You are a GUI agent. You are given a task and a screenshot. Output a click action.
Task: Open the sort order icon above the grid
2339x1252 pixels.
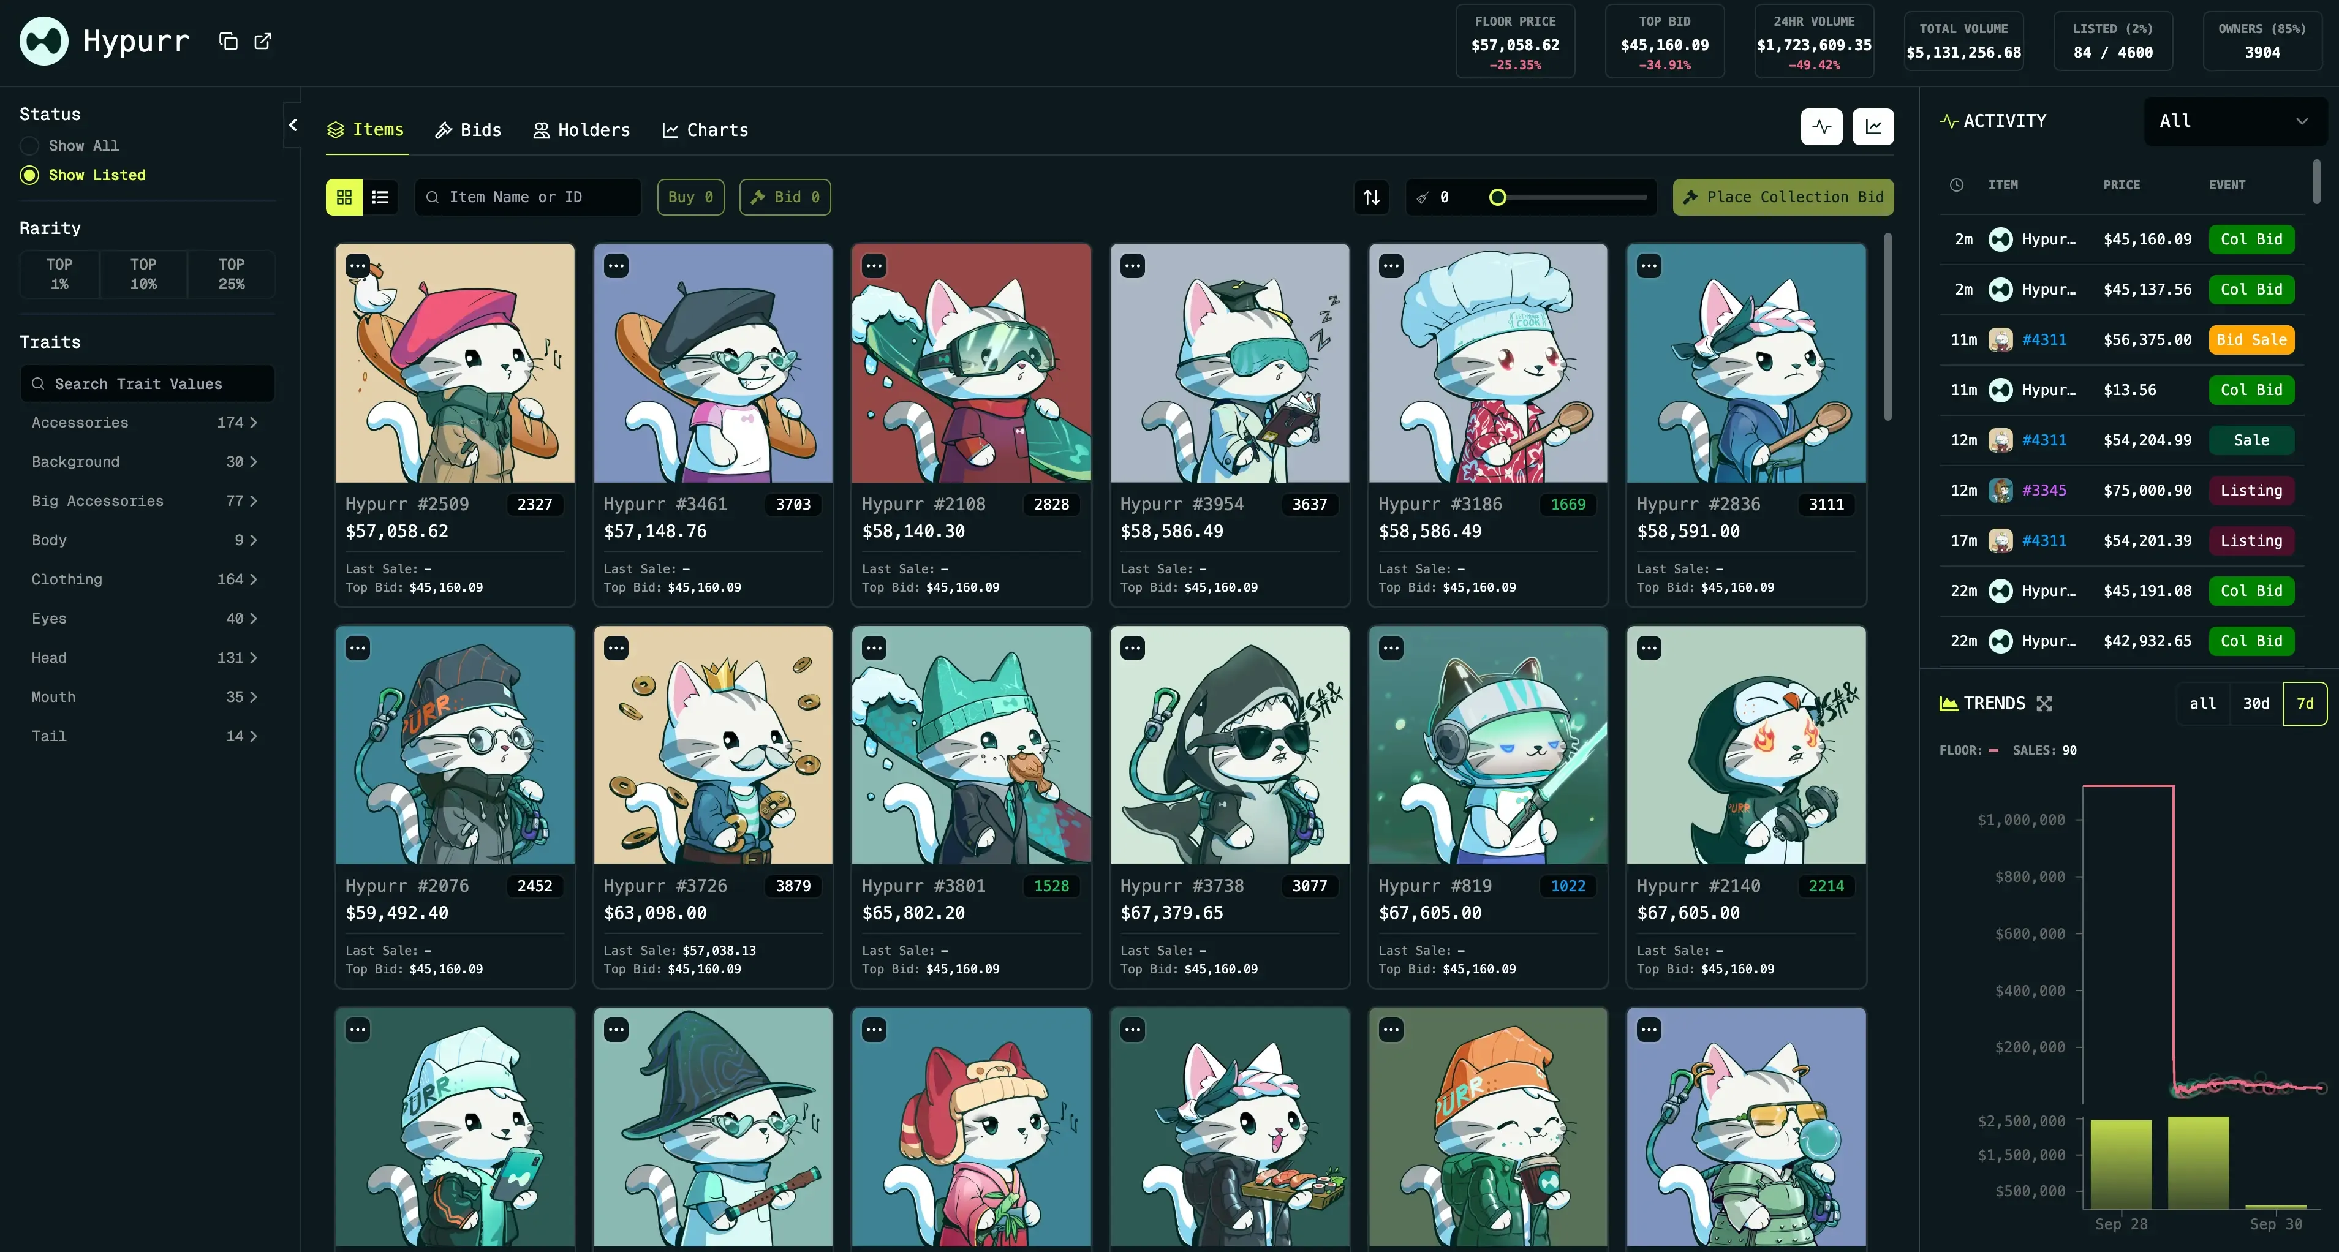[x=1371, y=197]
